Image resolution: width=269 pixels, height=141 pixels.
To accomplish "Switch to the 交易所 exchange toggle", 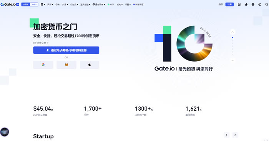I will click(x=26, y=5).
